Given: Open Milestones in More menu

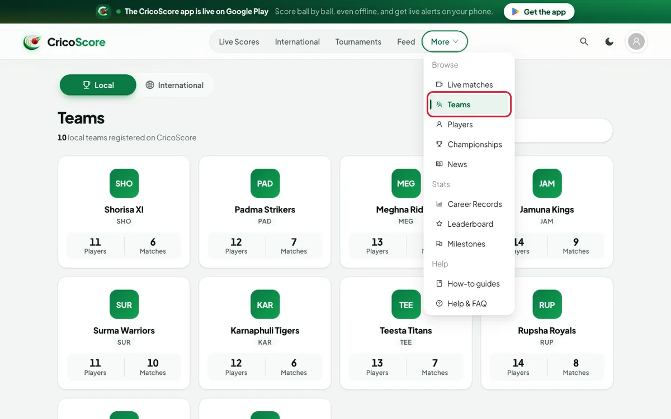Looking at the screenshot, I should (469, 244).
